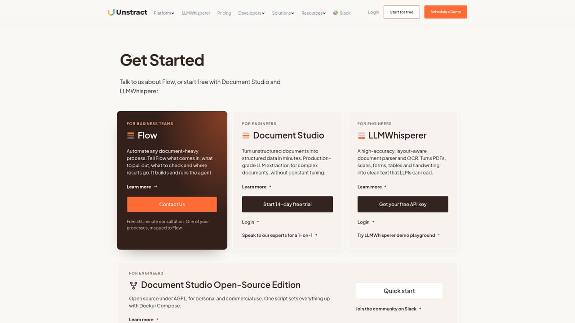
Task: Click the Document Studio Open-Source Edition title
Action: pyautogui.click(x=221, y=285)
